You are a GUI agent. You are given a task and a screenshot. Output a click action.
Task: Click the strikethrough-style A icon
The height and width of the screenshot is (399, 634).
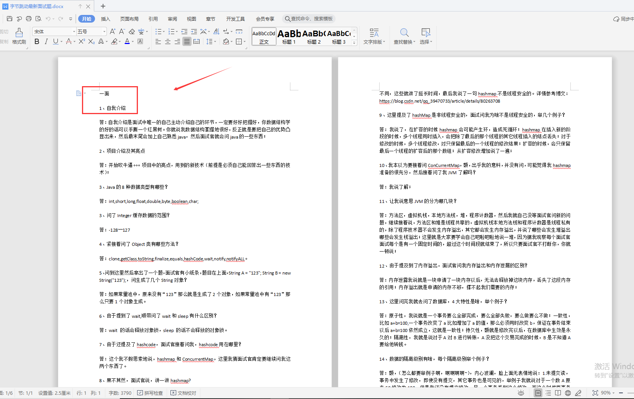coord(69,41)
